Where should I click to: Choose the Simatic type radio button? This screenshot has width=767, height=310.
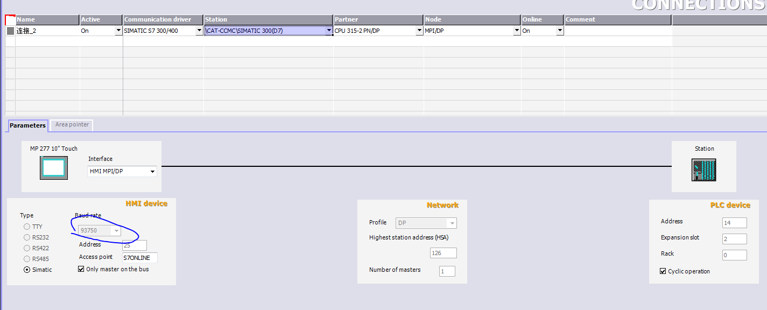(27, 270)
